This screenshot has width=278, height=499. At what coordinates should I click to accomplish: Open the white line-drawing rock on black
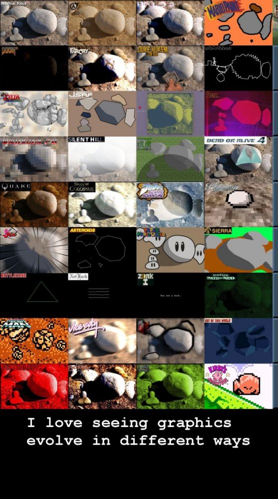[x=239, y=68]
